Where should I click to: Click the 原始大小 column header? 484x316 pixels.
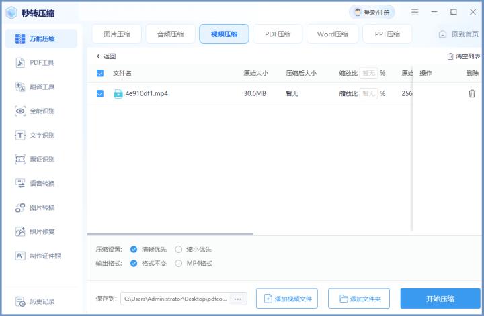click(256, 73)
